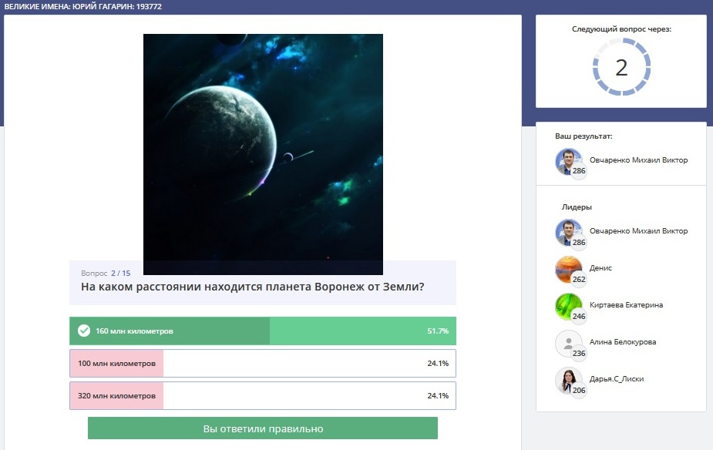This screenshot has height=450, width=713.
Task: Click the 206 score badge for Дарья.С_Лиски
Action: (579, 390)
